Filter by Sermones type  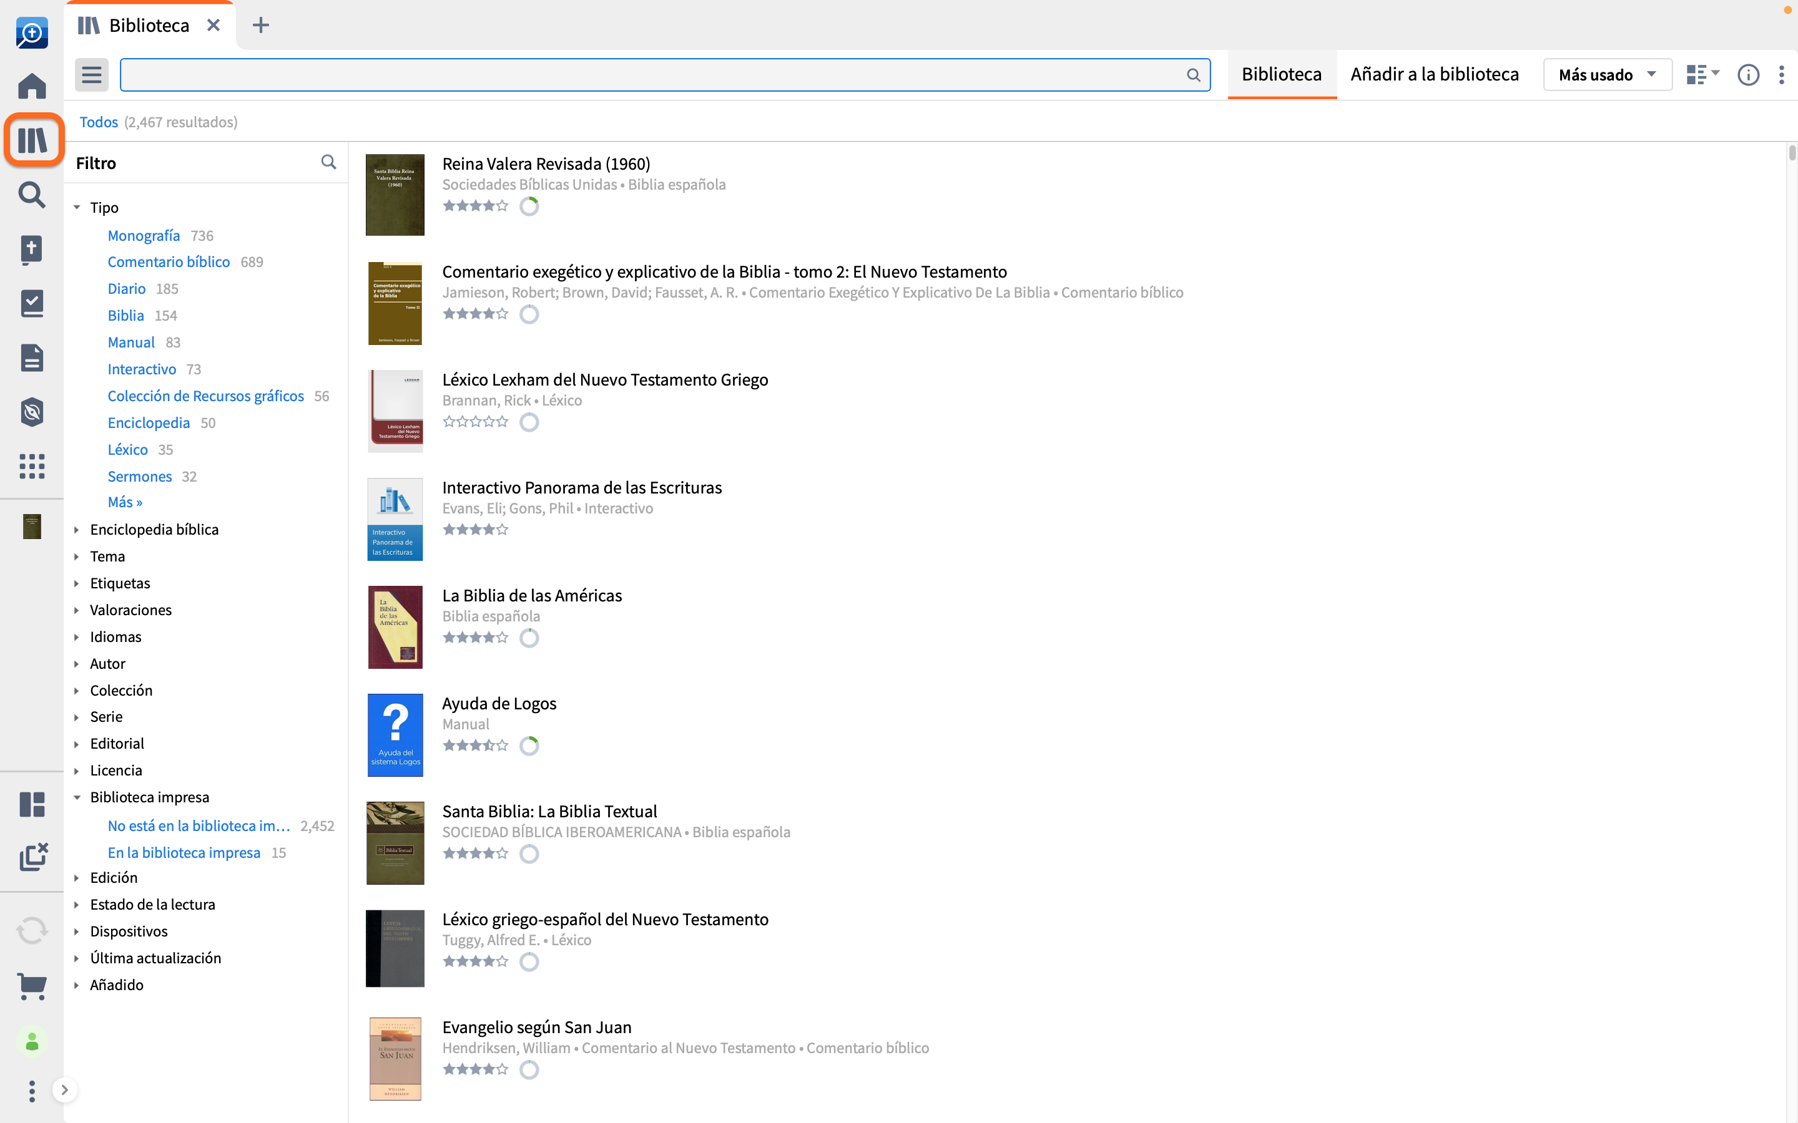coord(140,476)
